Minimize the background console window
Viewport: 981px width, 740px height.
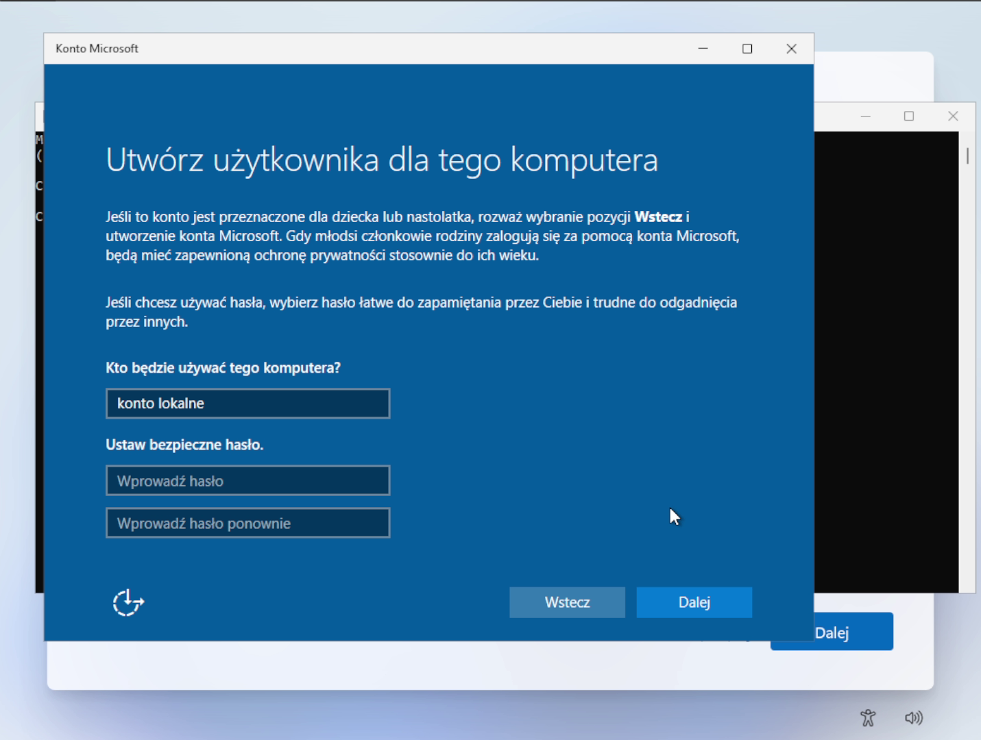[x=865, y=116]
